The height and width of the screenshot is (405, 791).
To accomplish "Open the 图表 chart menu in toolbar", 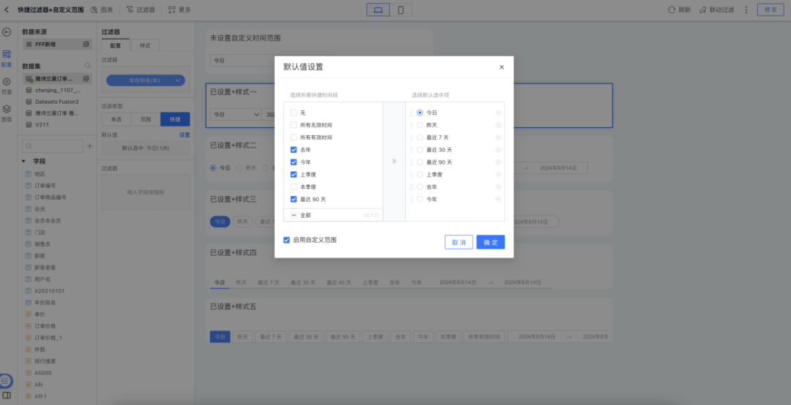I will pyautogui.click(x=101, y=10).
